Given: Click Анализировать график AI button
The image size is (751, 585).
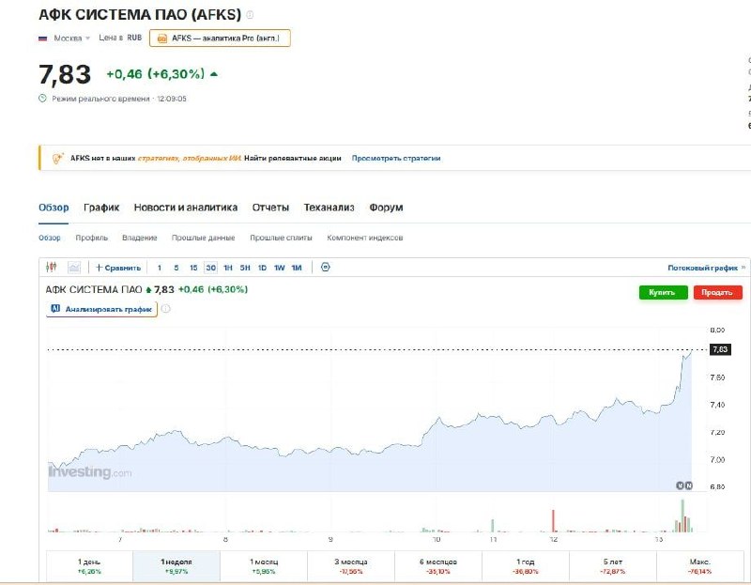Looking at the screenshot, I should [x=101, y=309].
